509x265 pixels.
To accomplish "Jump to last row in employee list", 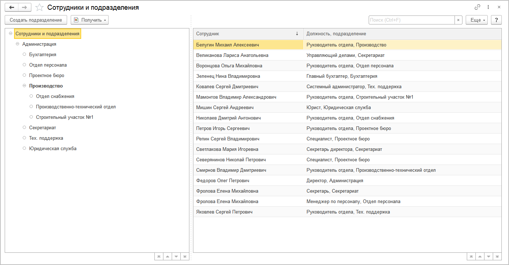I will (x=497, y=256).
